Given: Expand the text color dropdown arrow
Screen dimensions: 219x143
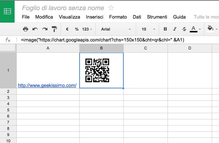Looking at the screenshot, I should pos(200,29).
